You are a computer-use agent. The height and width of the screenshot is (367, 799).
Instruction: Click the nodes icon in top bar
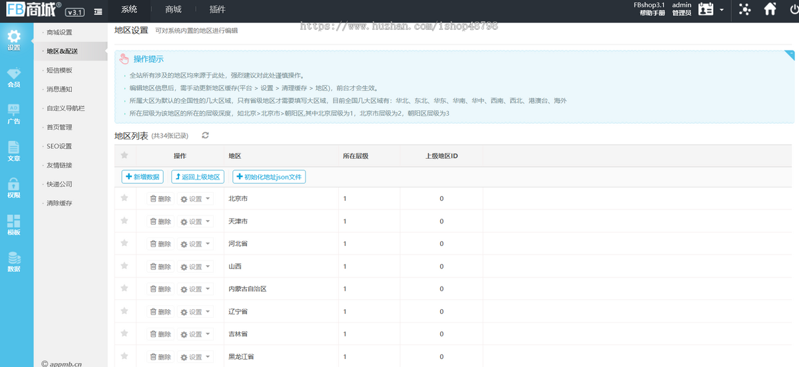tap(744, 9)
